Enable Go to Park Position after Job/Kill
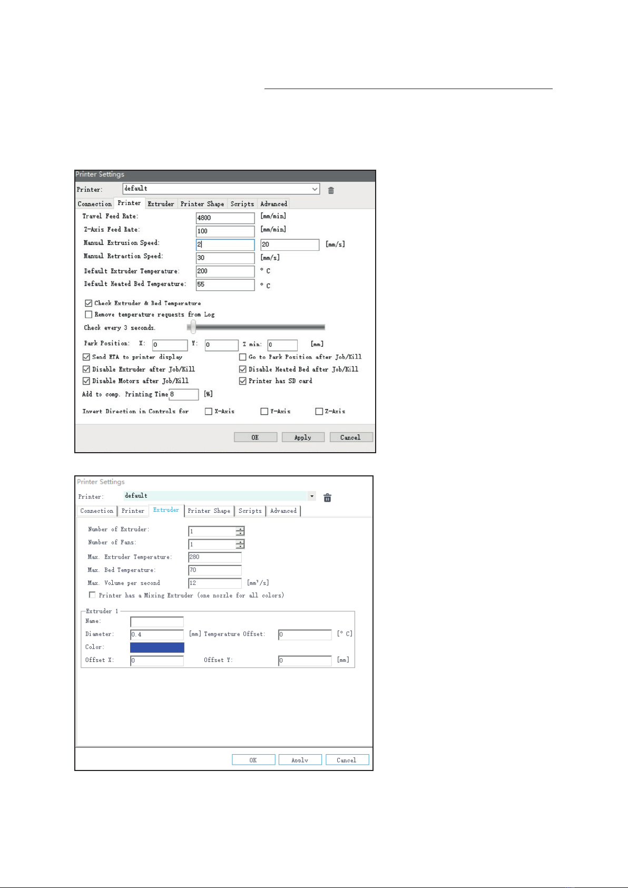This screenshot has height=888, width=628. 243,357
